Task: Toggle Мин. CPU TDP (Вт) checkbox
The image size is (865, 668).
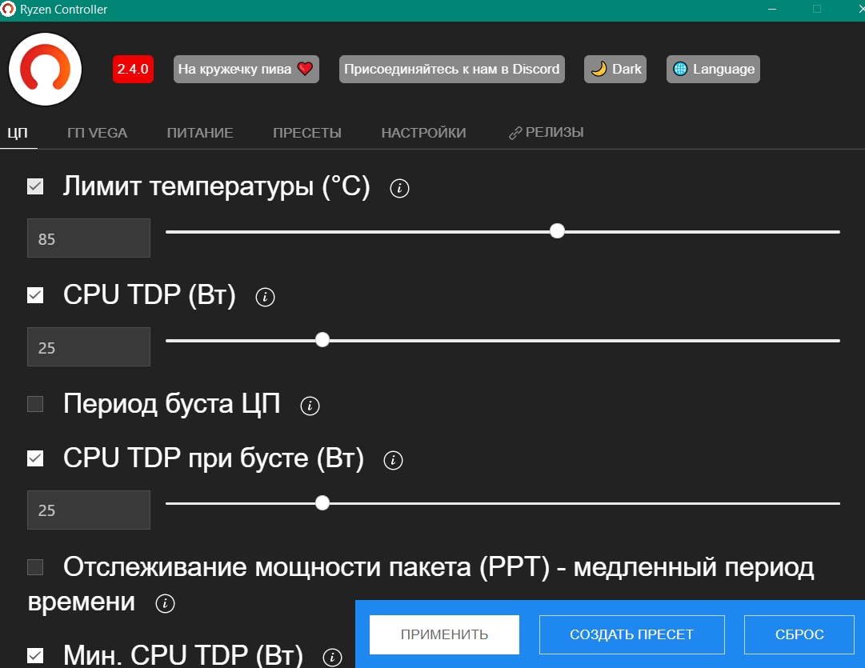Action: [35, 655]
